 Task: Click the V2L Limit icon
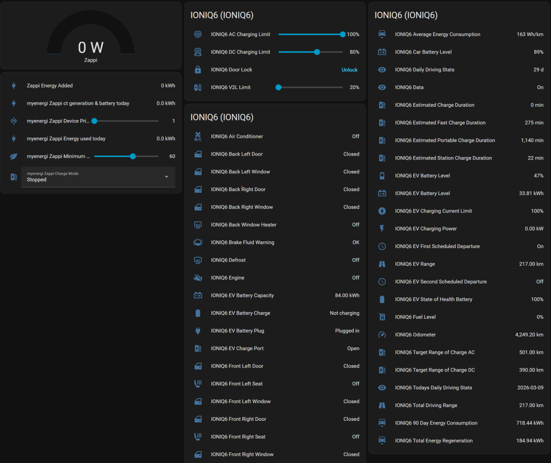(x=198, y=87)
